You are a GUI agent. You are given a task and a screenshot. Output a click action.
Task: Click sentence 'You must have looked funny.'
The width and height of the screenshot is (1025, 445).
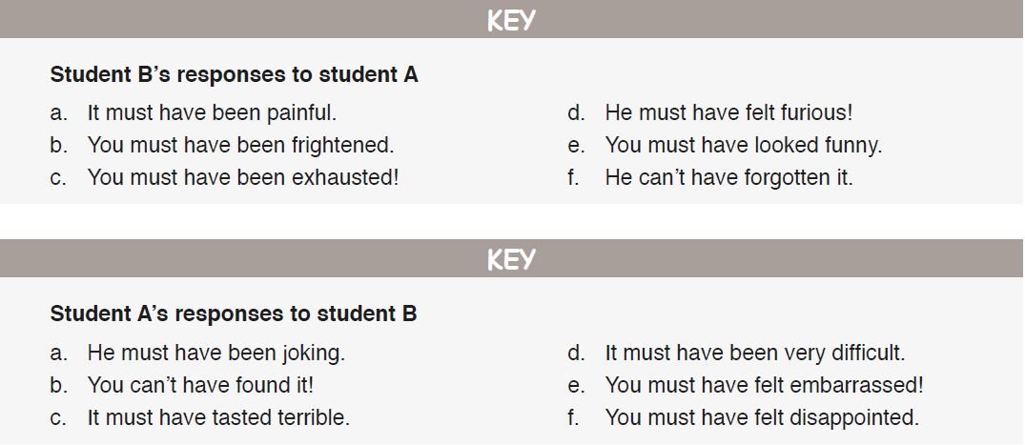744,145
